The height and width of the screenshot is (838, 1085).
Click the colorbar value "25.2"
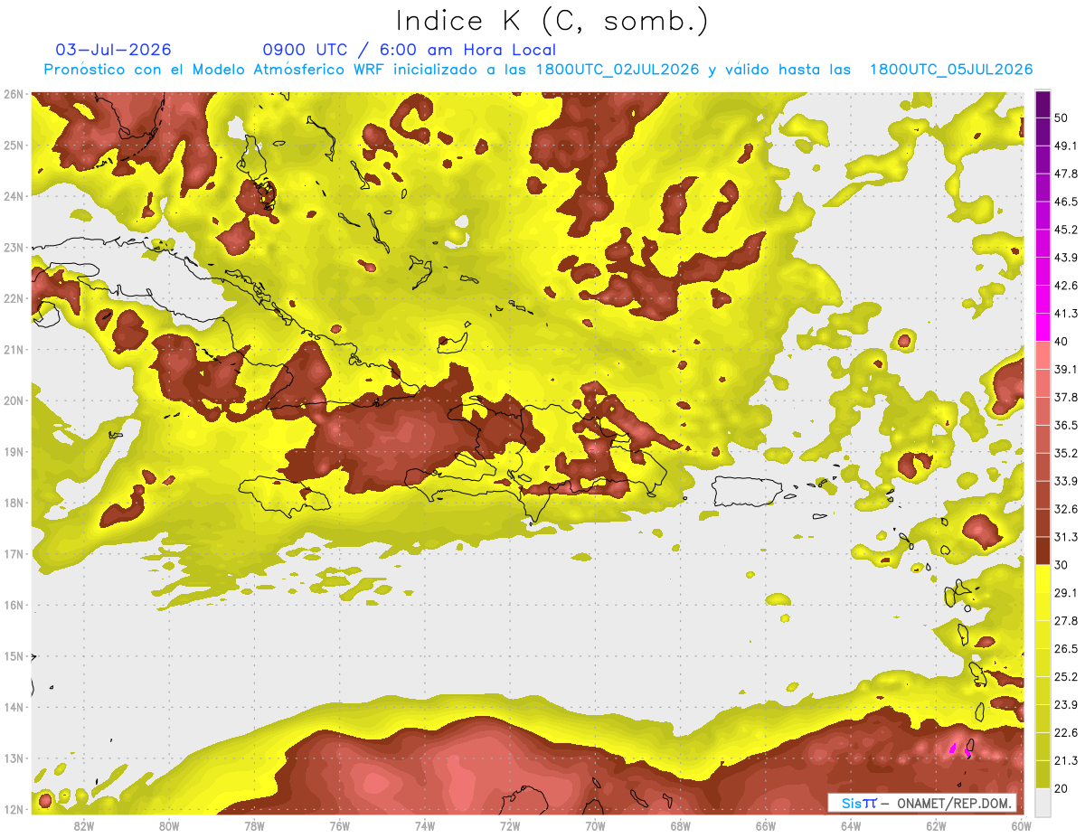[1066, 676]
